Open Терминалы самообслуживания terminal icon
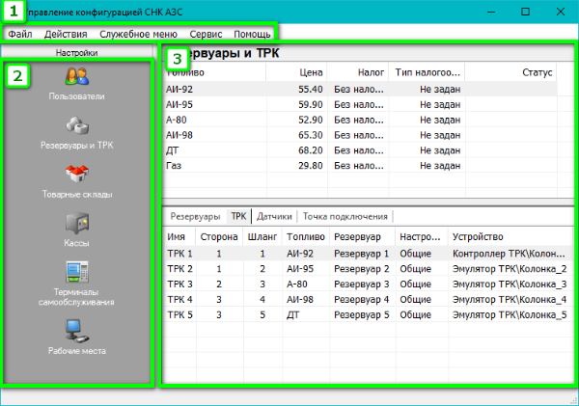The height and width of the screenshot is (406, 579). click(76, 273)
